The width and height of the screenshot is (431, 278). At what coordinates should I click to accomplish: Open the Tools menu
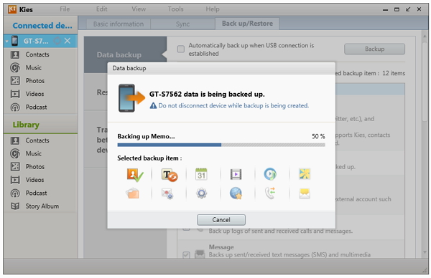(175, 9)
